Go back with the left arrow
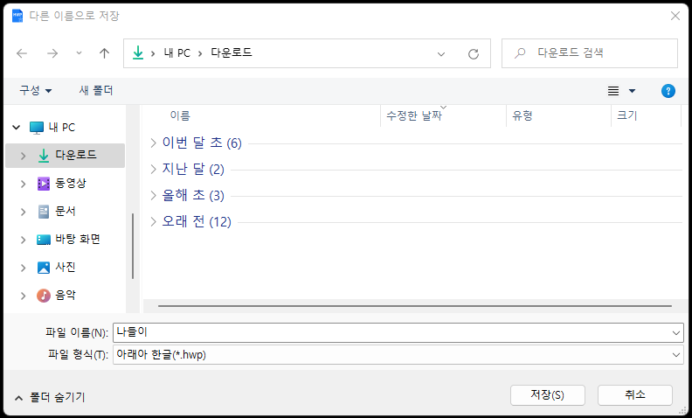692x418 pixels. coord(22,53)
